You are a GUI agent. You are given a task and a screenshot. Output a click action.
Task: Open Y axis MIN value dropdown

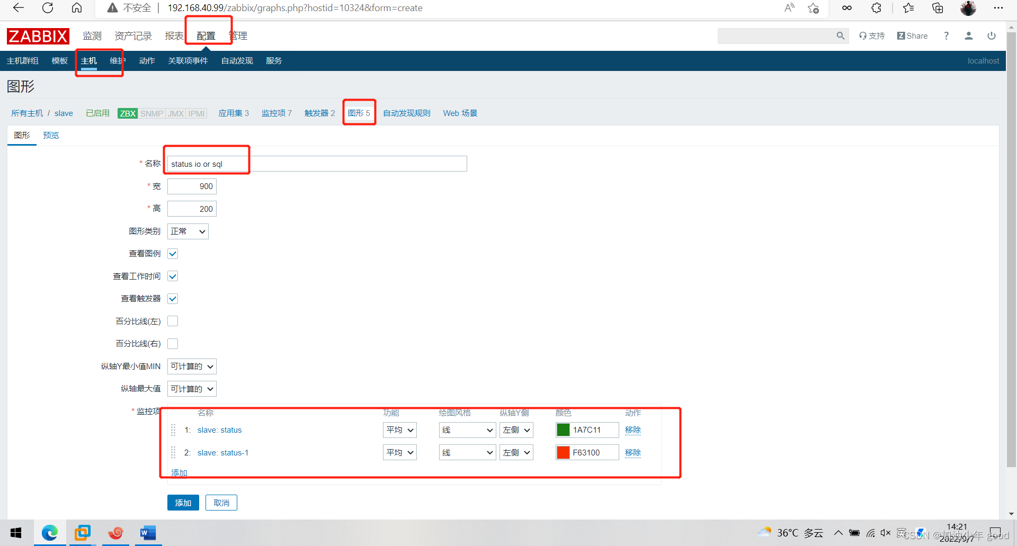click(192, 366)
